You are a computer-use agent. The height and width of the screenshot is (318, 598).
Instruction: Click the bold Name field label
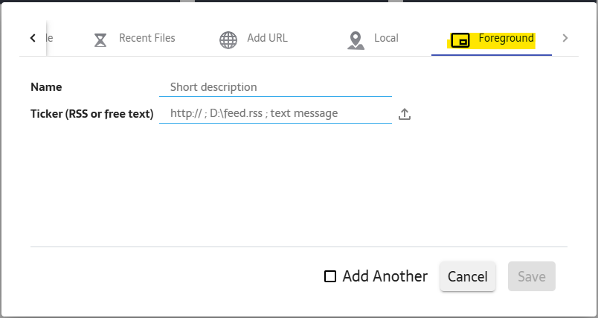point(46,87)
